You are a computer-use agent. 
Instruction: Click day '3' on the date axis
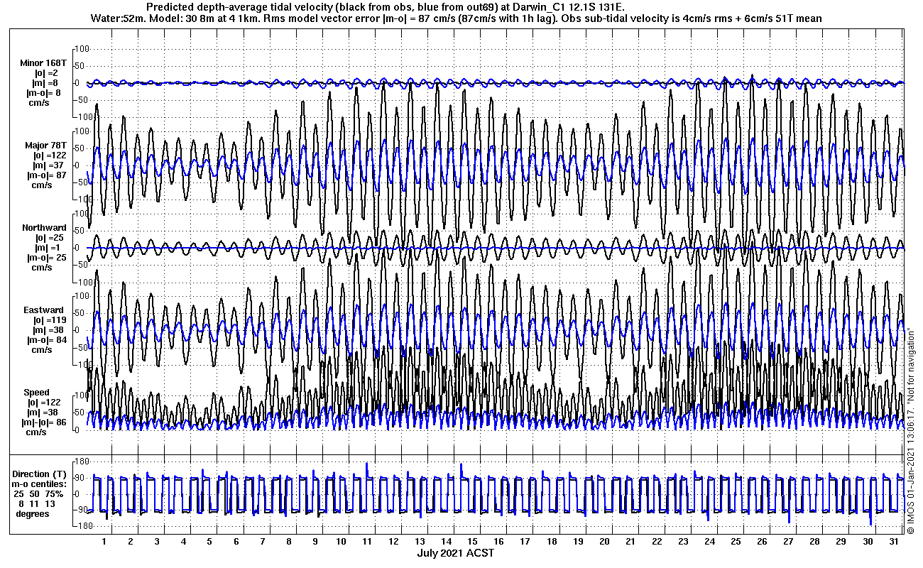click(x=157, y=542)
